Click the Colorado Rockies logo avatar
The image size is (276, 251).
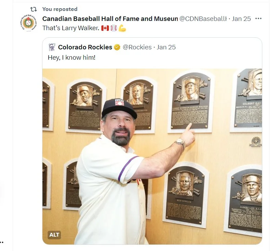click(52, 47)
